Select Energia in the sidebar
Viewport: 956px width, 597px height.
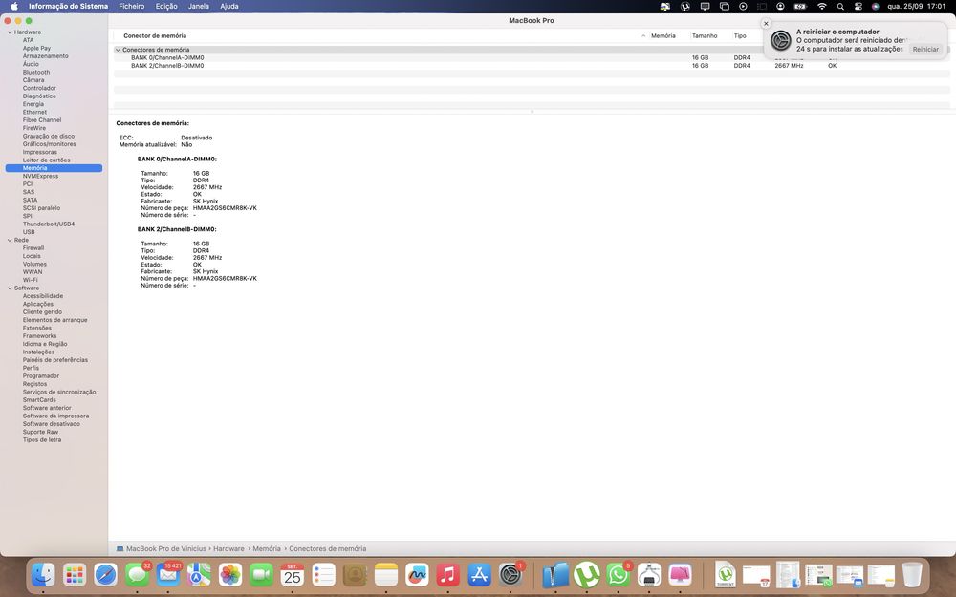pos(33,104)
